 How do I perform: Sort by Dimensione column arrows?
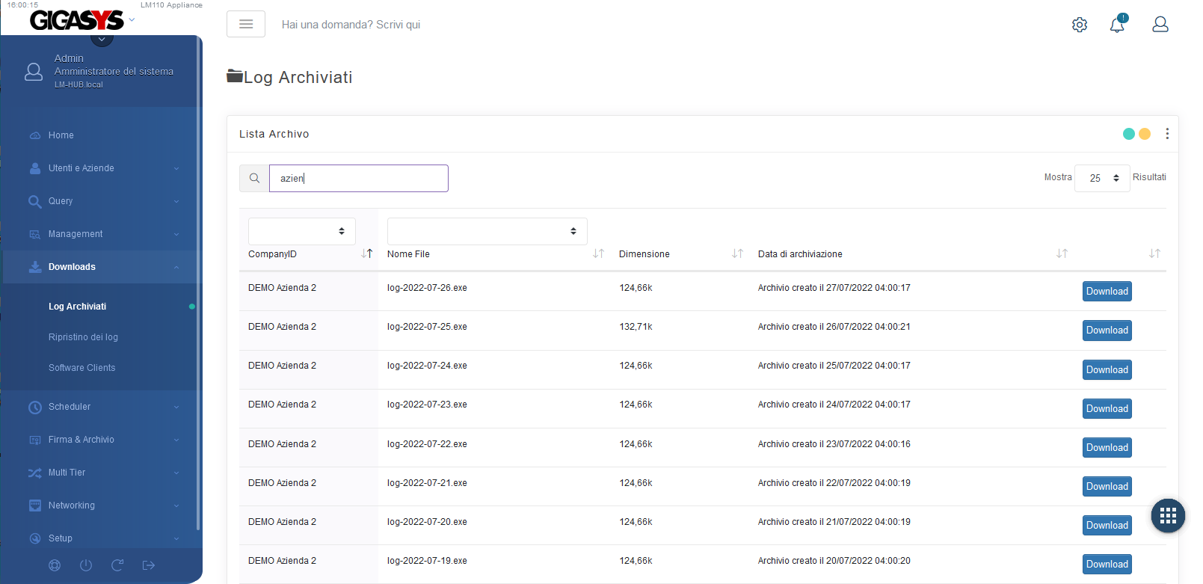(x=737, y=253)
